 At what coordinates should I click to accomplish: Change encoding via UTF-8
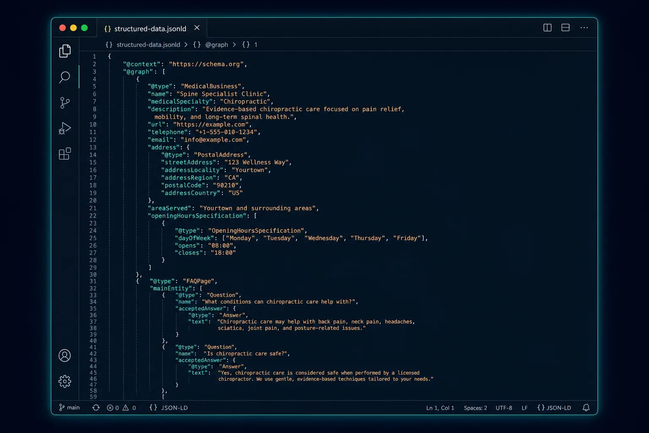coord(504,408)
